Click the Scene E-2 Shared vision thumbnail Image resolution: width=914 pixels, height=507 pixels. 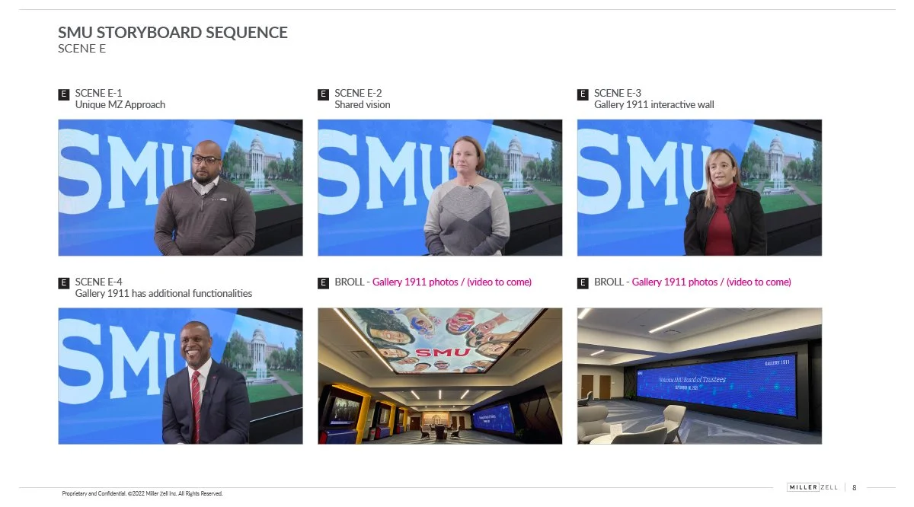point(440,187)
